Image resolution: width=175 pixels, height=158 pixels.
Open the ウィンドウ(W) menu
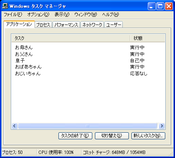coord(86,14)
